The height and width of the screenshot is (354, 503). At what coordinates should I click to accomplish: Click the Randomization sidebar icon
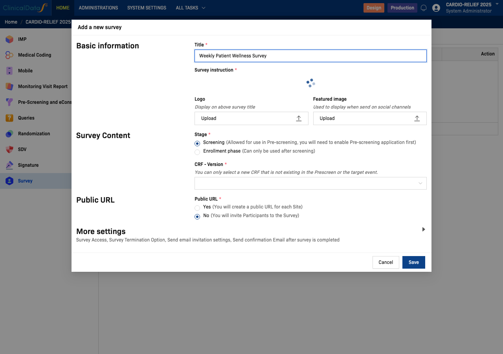point(9,134)
